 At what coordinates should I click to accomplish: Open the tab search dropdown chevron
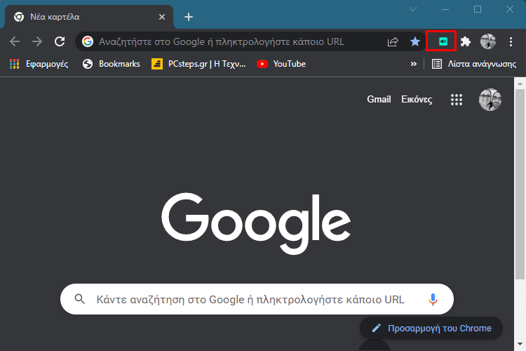coord(413,9)
